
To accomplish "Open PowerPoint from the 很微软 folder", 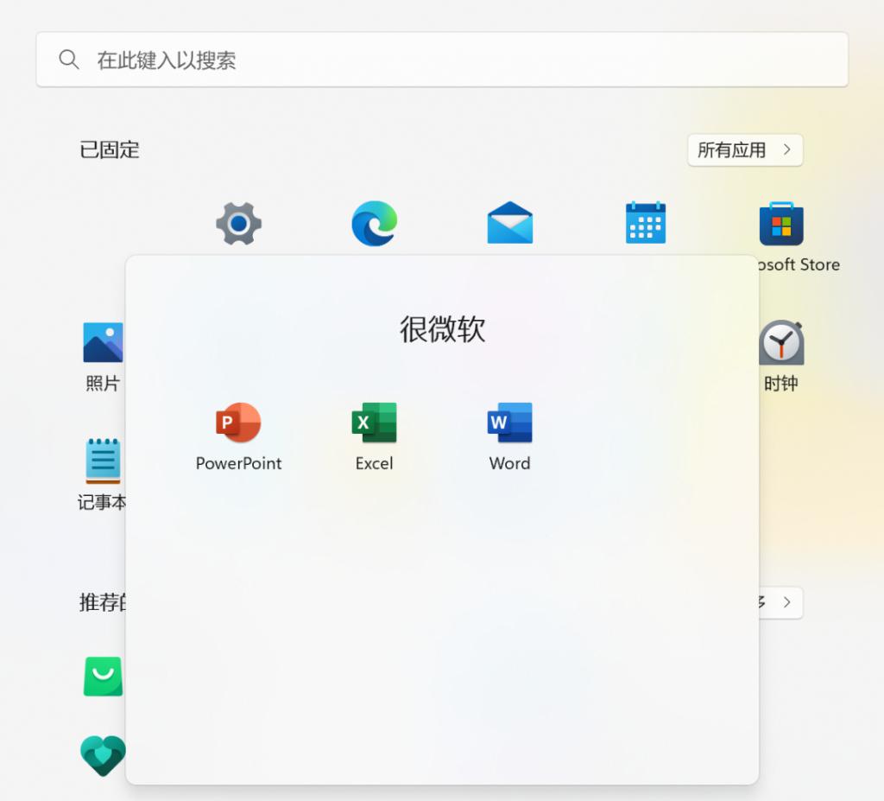I will click(x=238, y=423).
